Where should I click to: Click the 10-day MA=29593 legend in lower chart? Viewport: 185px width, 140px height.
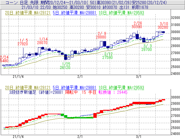click(121, 88)
